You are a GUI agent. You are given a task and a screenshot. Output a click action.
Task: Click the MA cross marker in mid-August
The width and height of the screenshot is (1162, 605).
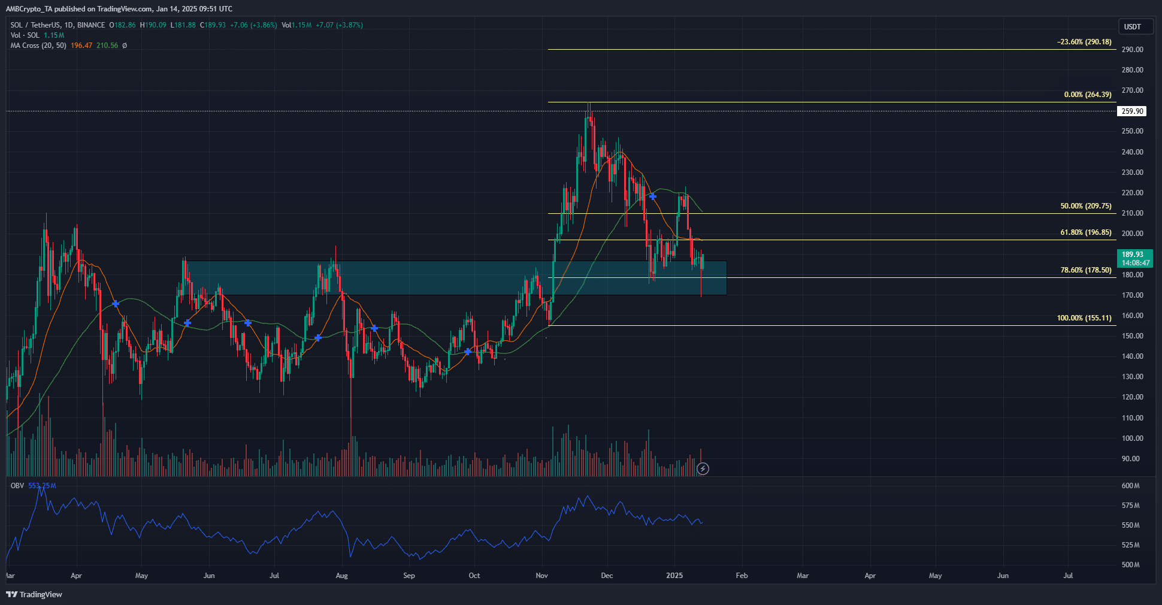(374, 328)
